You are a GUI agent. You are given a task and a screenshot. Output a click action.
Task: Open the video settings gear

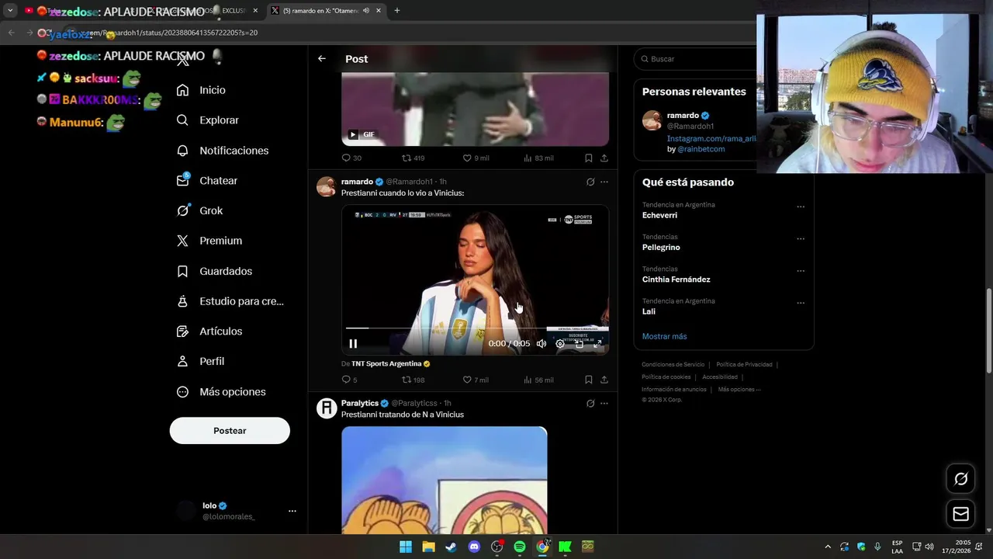pos(560,343)
